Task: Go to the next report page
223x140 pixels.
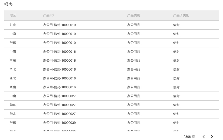Action: [212, 137]
